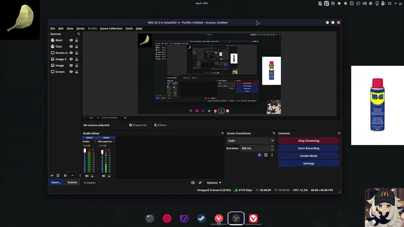404x227 pixels.
Task: Open the extra Sources toolbar three-dot menu
Action: pos(80,176)
